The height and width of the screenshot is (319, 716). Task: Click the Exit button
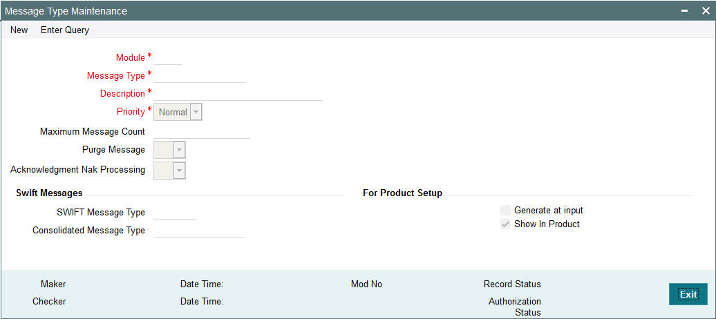pos(688,294)
